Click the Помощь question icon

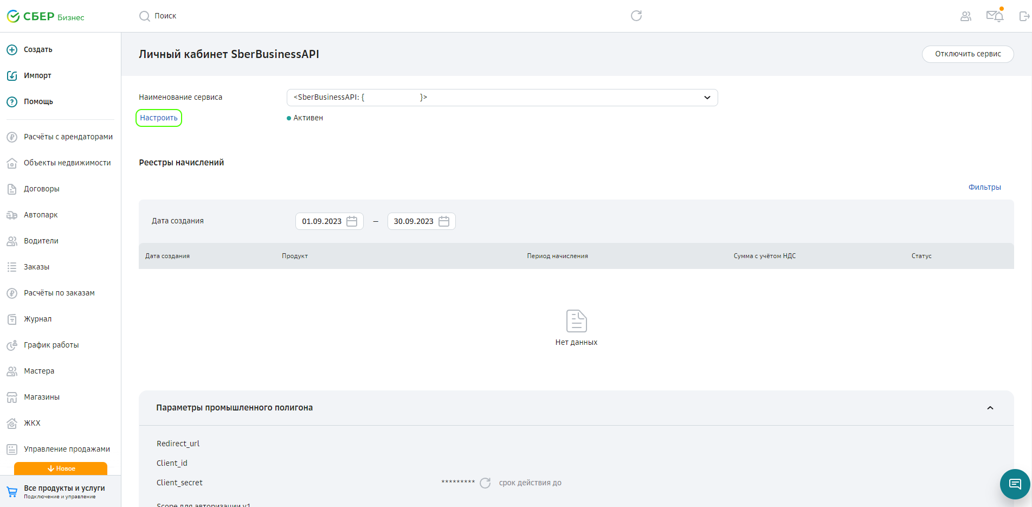pyautogui.click(x=12, y=102)
